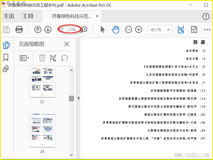Close the 页面缩略图 panel
The image size is (213, 160).
(x=67, y=44)
